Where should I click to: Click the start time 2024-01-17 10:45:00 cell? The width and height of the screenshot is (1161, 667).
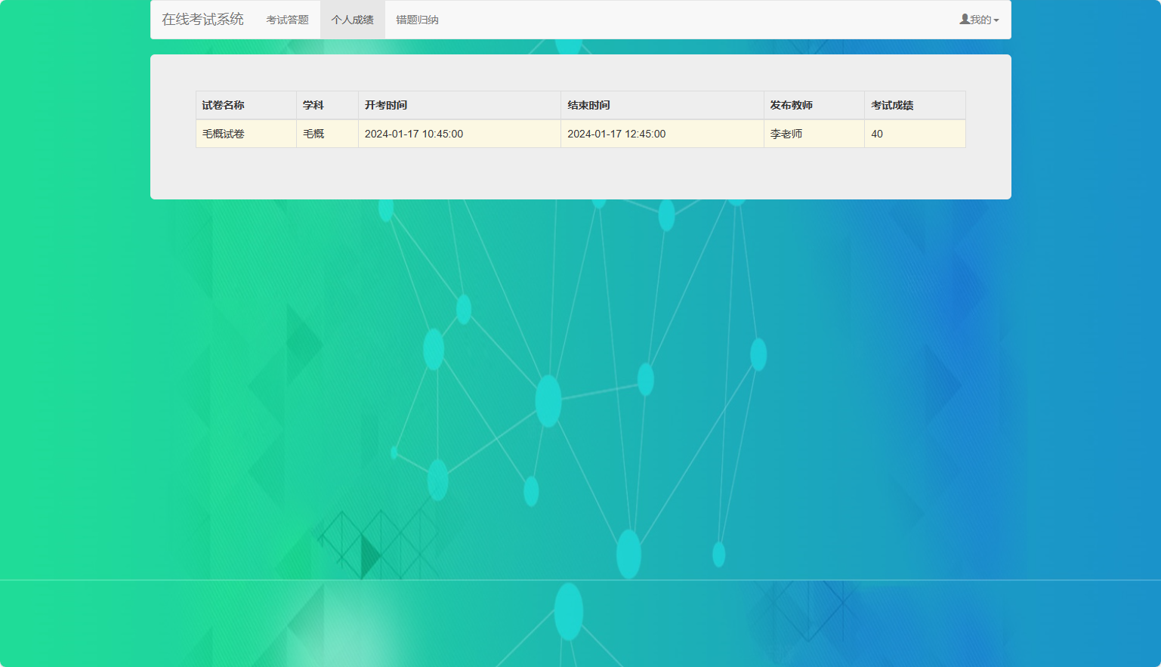click(x=414, y=134)
